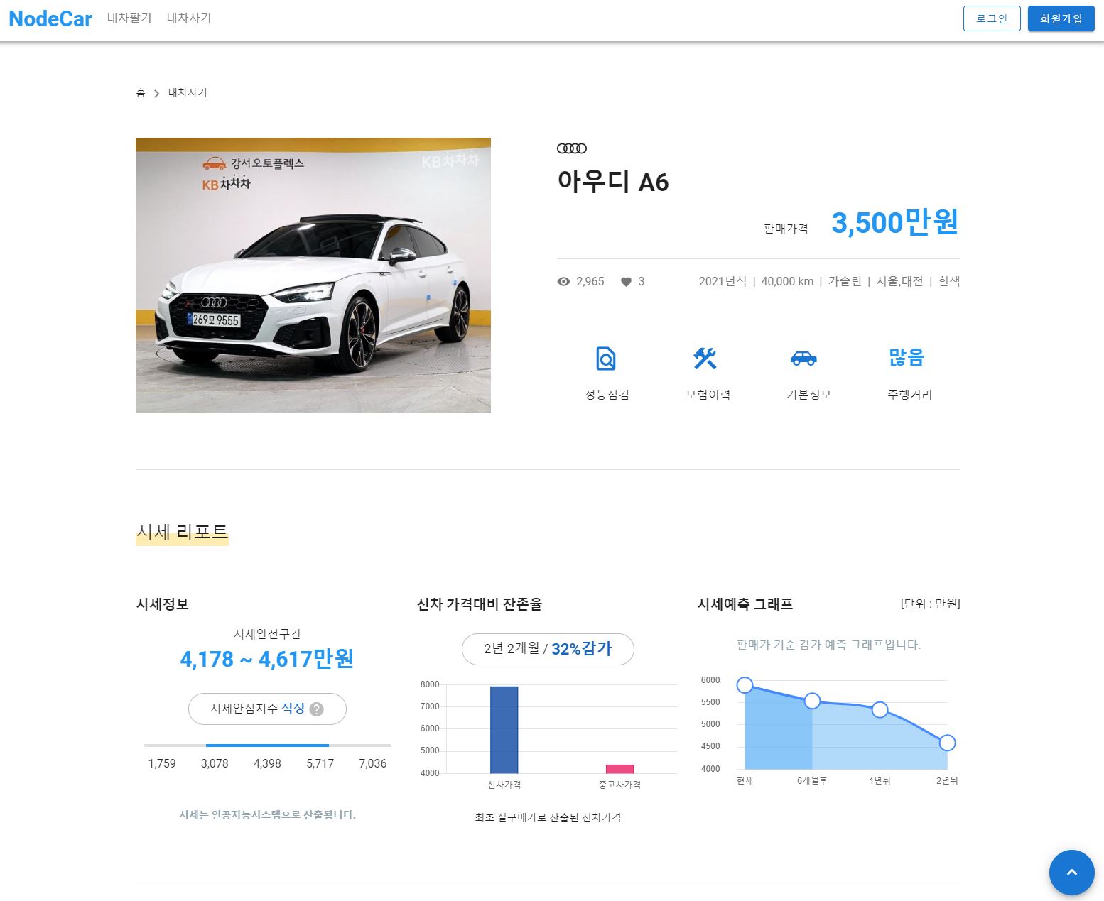The height and width of the screenshot is (901, 1104).
Task: Open the 내차사기 navigation menu
Action: tap(188, 18)
